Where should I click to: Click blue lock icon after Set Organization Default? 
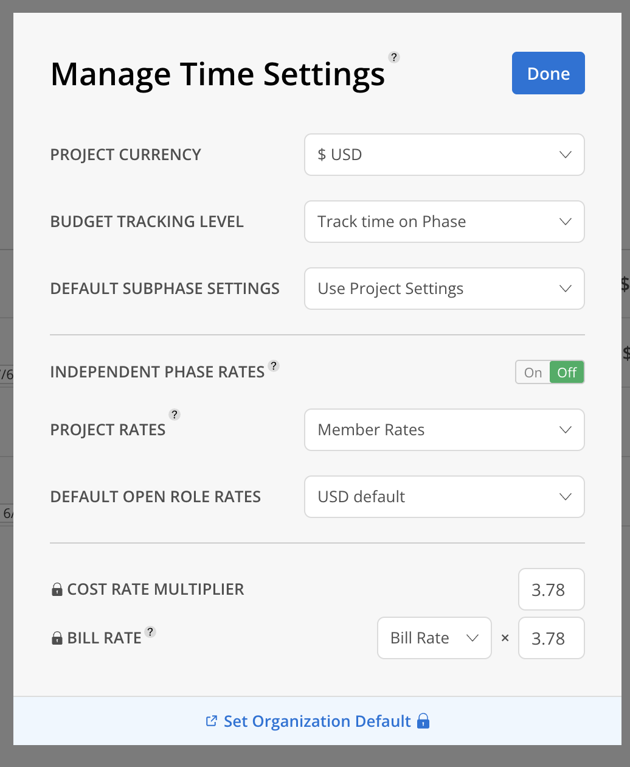coord(423,721)
